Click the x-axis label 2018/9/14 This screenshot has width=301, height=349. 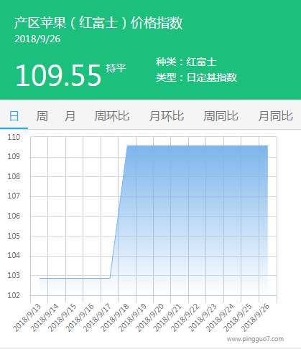pyautogui.click(x=45, y=318)
